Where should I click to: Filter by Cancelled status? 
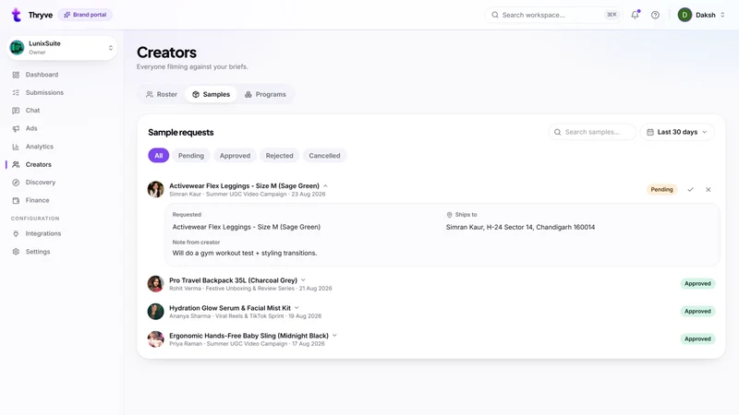point(324,156)
